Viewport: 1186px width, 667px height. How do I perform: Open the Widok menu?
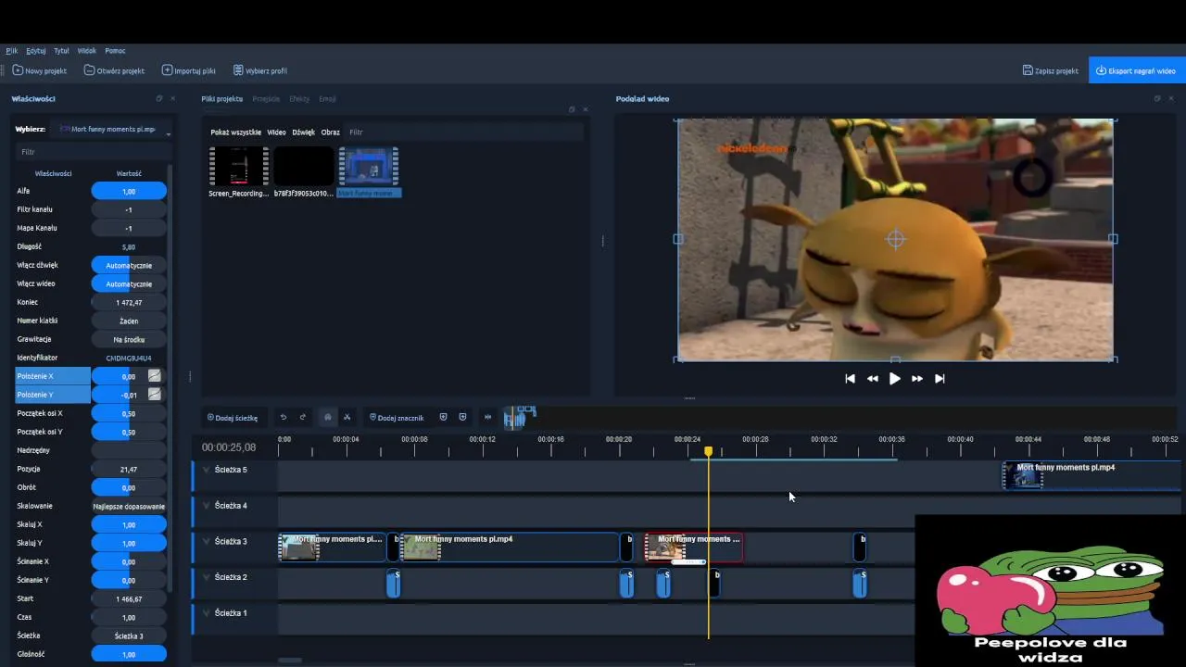pyautogui.click(x=87, y=51)
